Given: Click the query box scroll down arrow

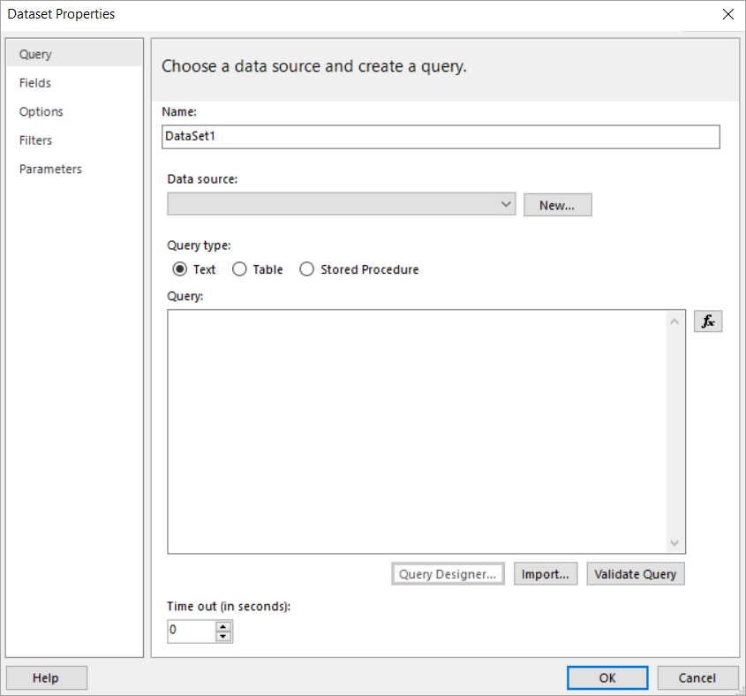Looking at the screenshot, I should pos(674,542).
